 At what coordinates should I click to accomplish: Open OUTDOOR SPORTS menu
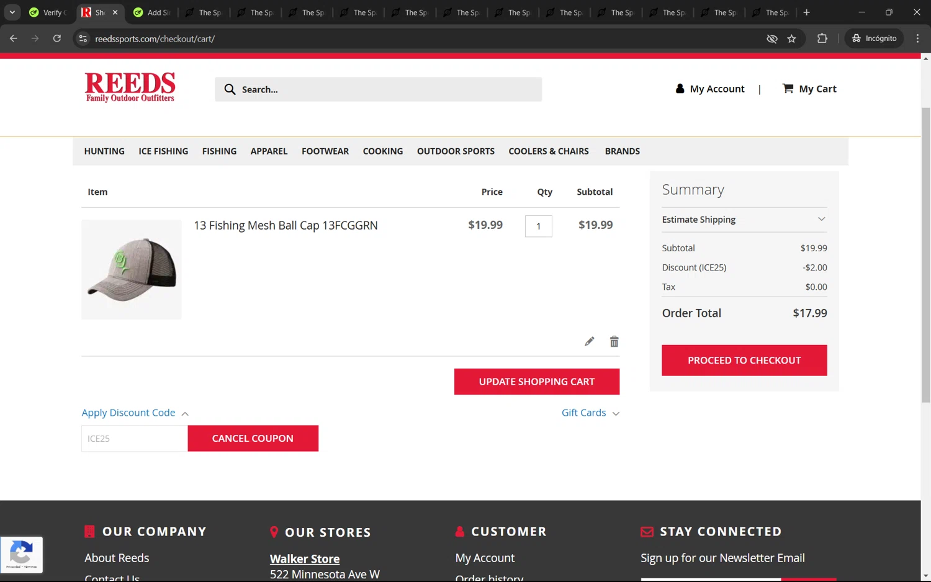(x=456, y=151)
